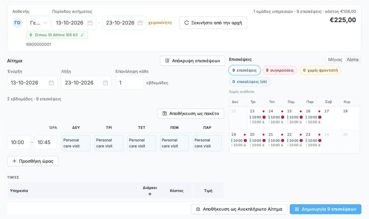Open the calendar icon in the top period end date
The height and width of the screenshot is (219, 369).
pyautogui.click(x=140, y=23)
